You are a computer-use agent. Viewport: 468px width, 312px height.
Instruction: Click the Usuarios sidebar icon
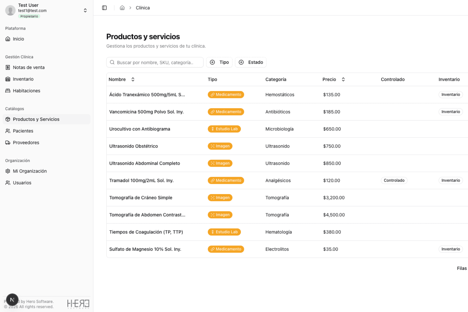(7, 183)
